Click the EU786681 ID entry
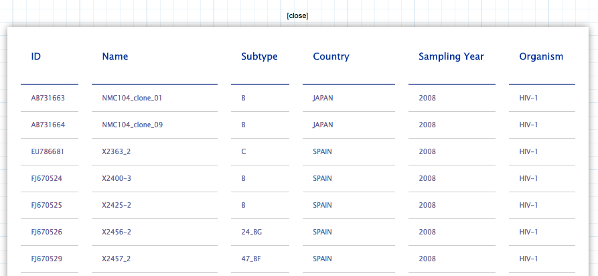This screenshot has height=276, width=598. [48, 151]
